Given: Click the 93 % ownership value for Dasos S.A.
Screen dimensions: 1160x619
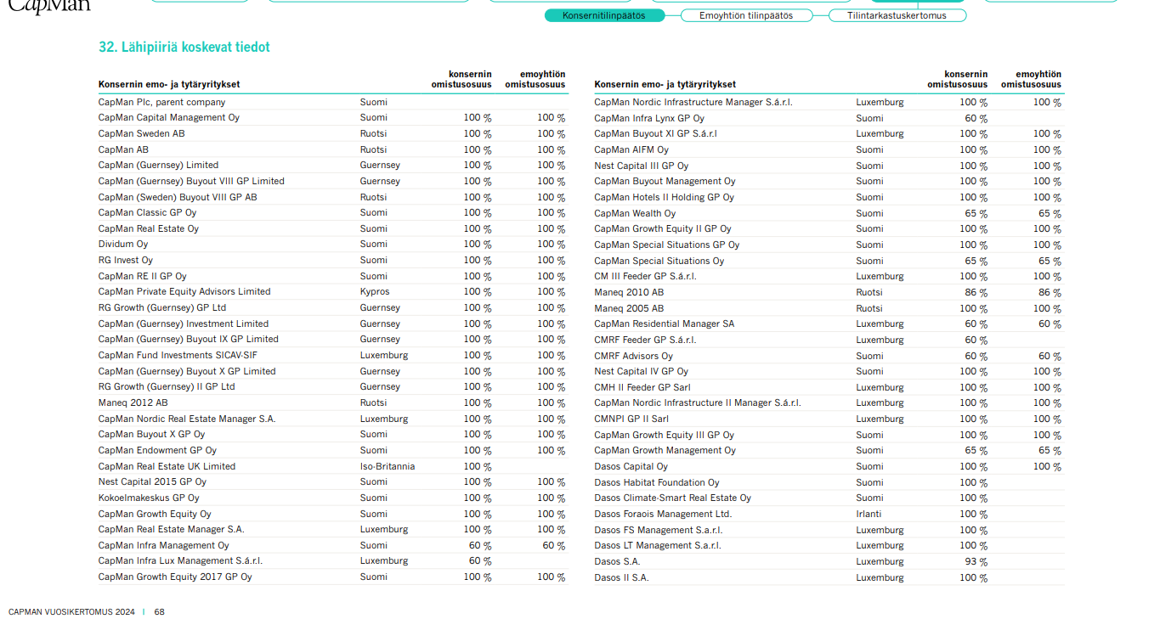Looking at the screenshot, I should [x=975, y=561].
